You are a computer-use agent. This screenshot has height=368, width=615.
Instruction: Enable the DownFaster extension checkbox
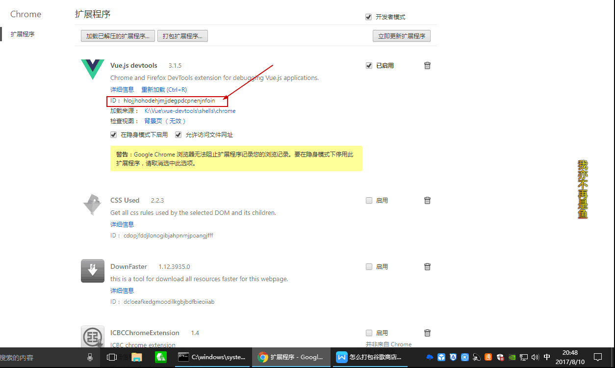[369, 267]
